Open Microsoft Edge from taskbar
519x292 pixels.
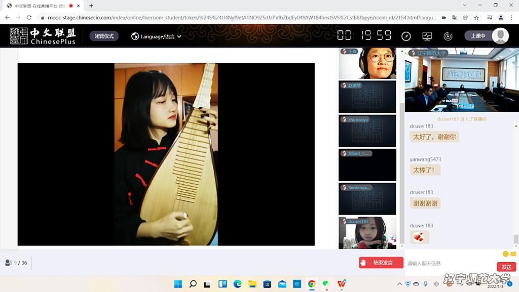237,284
